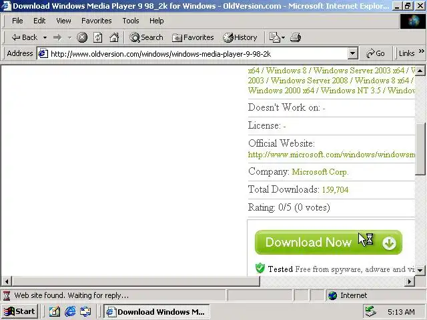Click the Internet Explorer throbber logo
427x320 pixels.
click(x=413, y=21)
